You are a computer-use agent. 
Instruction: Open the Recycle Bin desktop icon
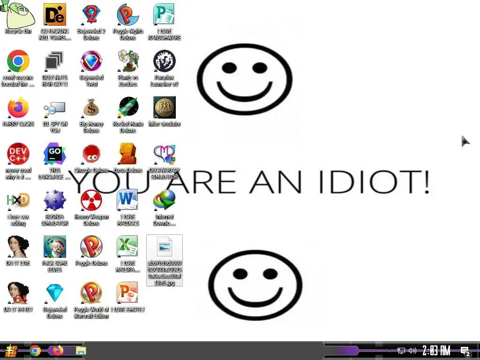coord(18,18)
